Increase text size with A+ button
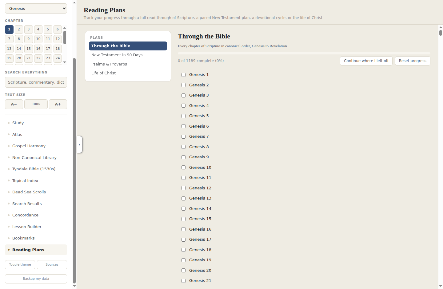Viewport: 443px width, 289px height. click(x=58, y=104)
